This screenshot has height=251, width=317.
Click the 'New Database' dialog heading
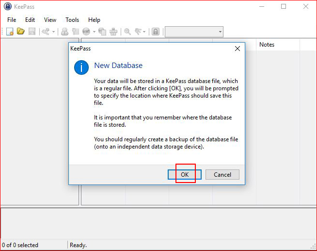point(118,66)
